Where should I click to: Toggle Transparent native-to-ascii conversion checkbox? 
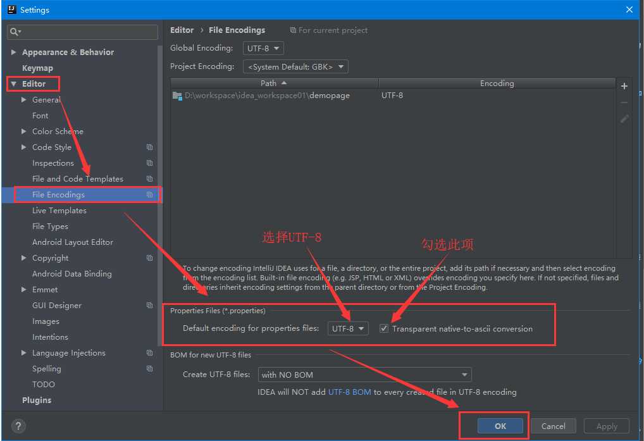[383, 328]
